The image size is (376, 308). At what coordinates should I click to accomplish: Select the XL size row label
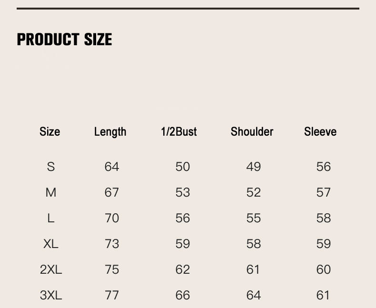pos(51,244)
